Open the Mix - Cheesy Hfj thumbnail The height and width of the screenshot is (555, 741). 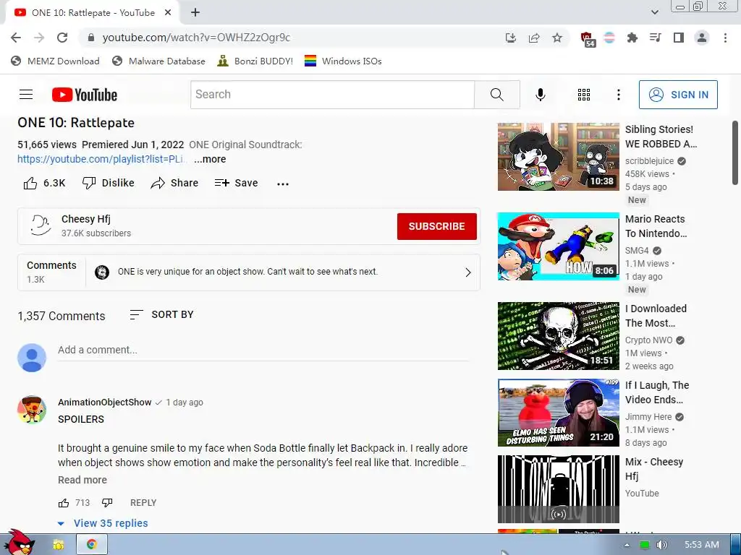pos(558,489)
